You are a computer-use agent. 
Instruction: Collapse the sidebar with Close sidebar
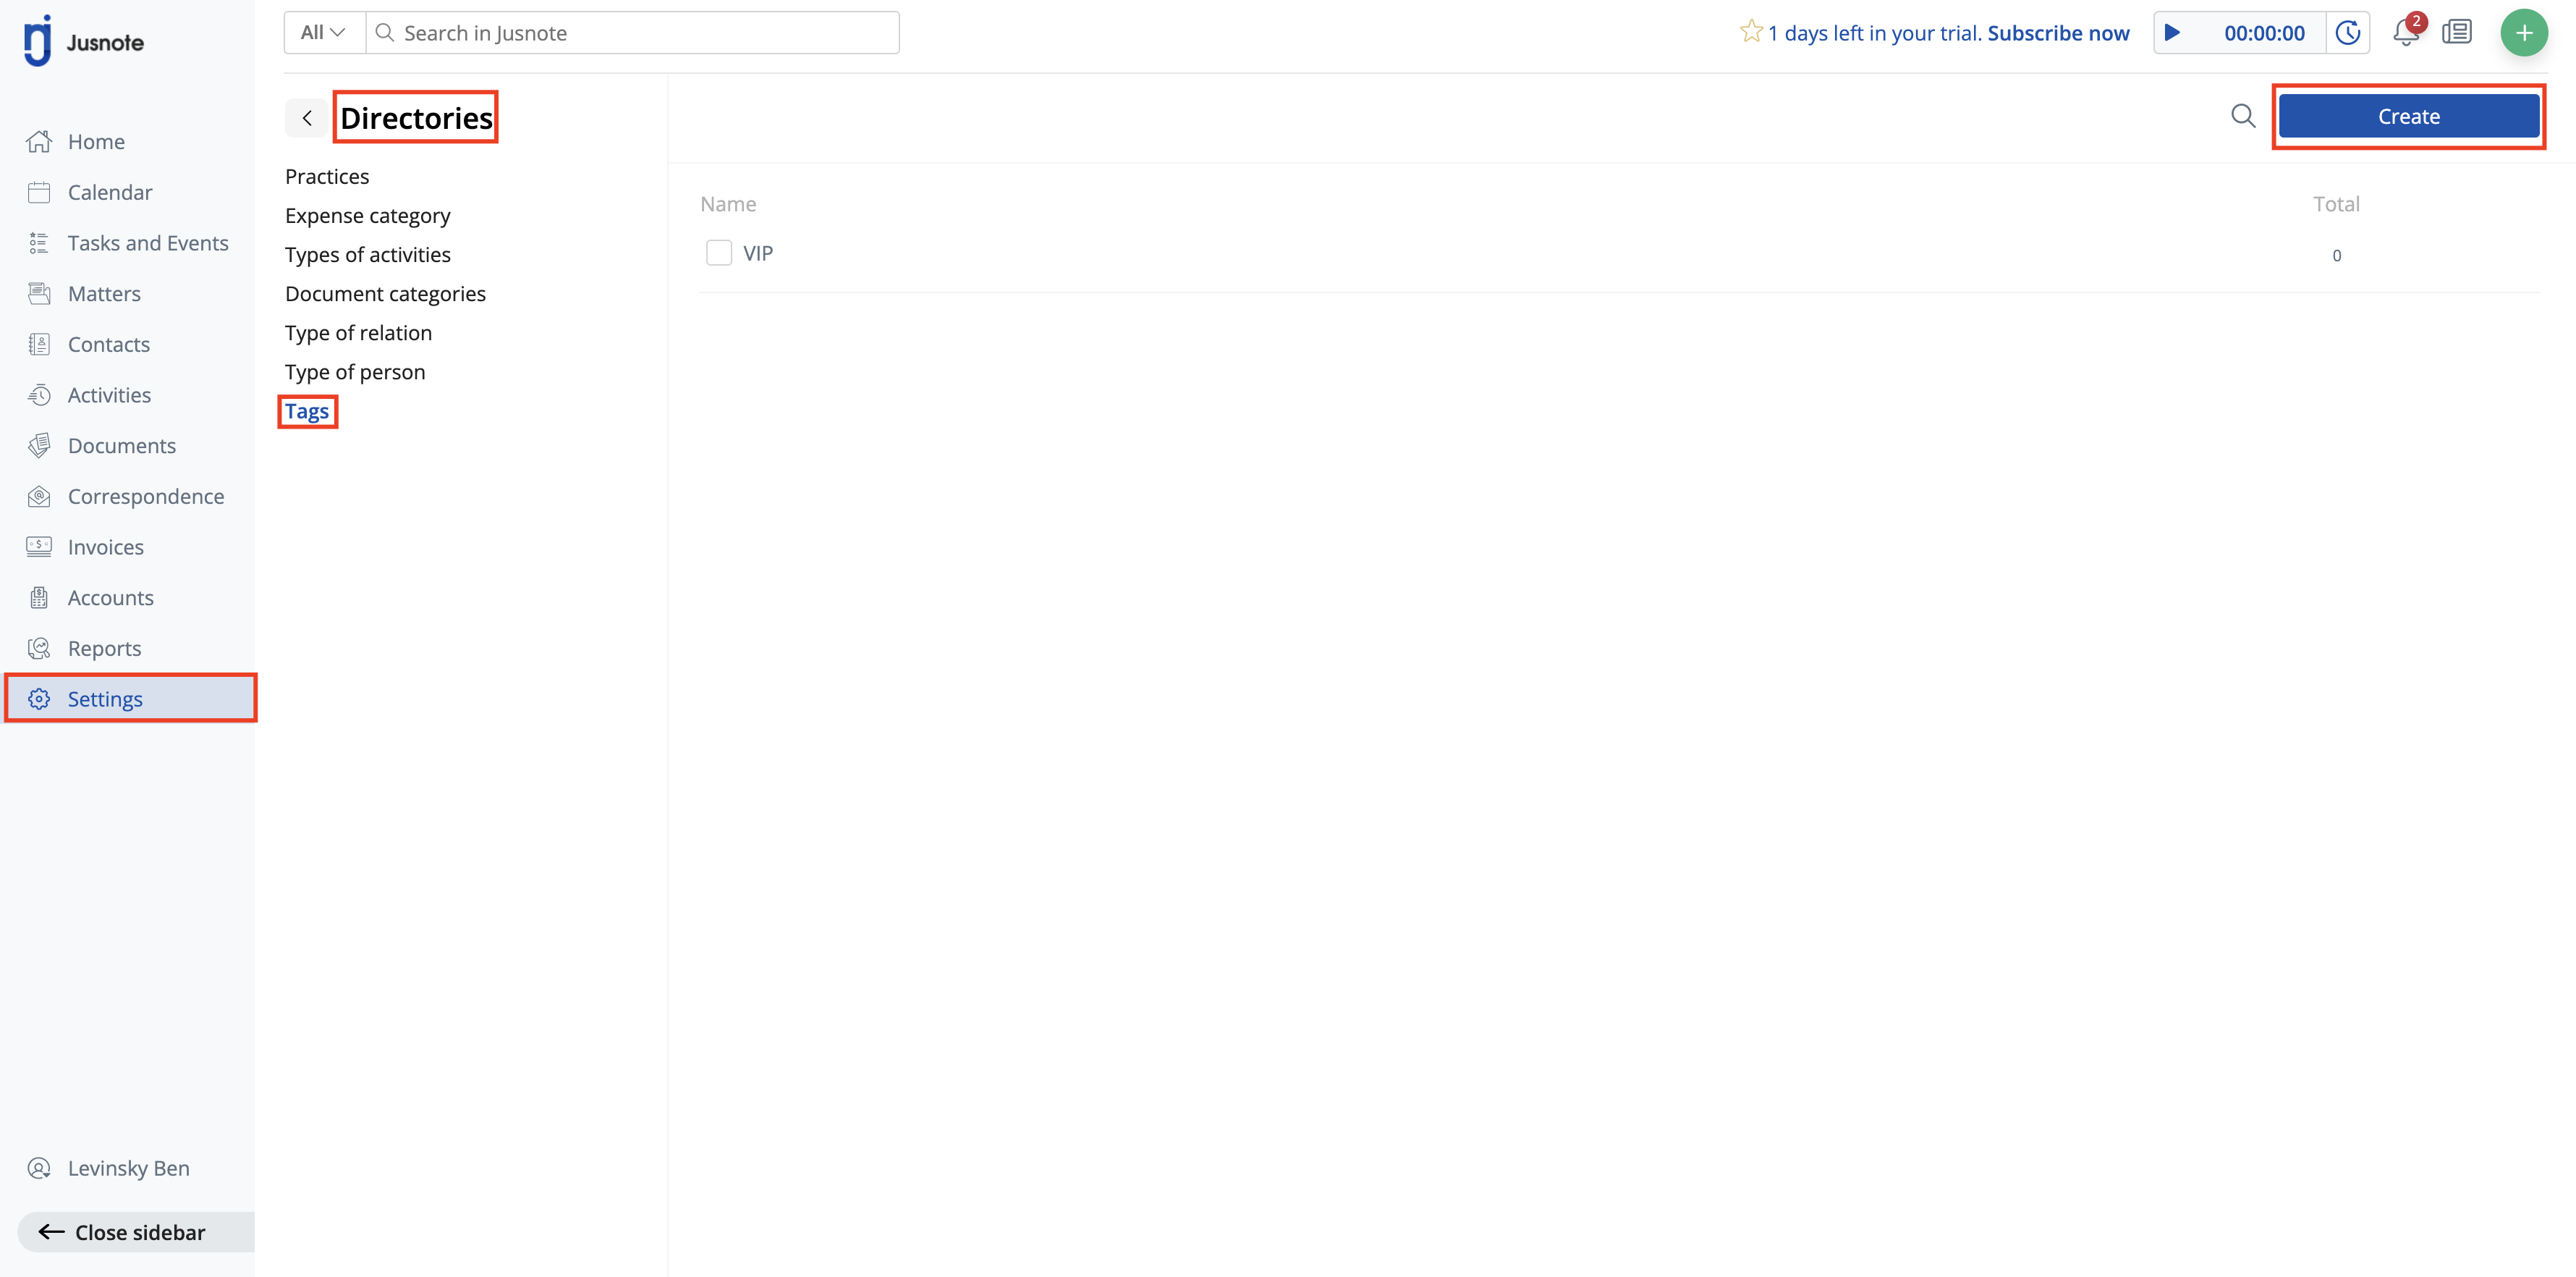coord(135,1232)
